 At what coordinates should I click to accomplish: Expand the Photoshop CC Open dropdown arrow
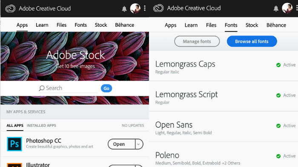tap(139, 144)
